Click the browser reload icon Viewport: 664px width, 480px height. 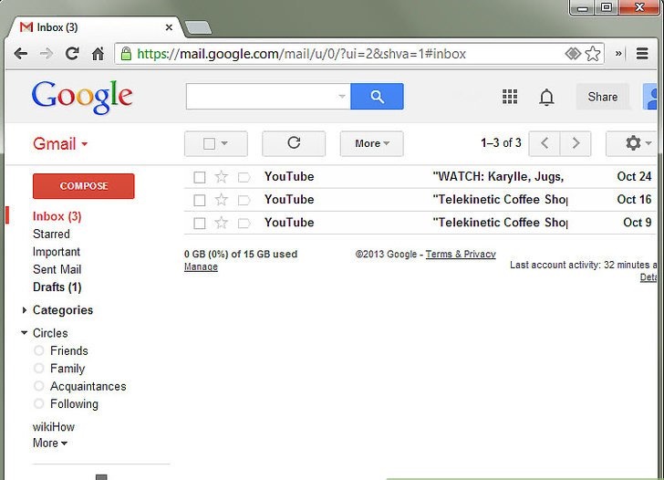pyautogui.click(x=71, y=54)
